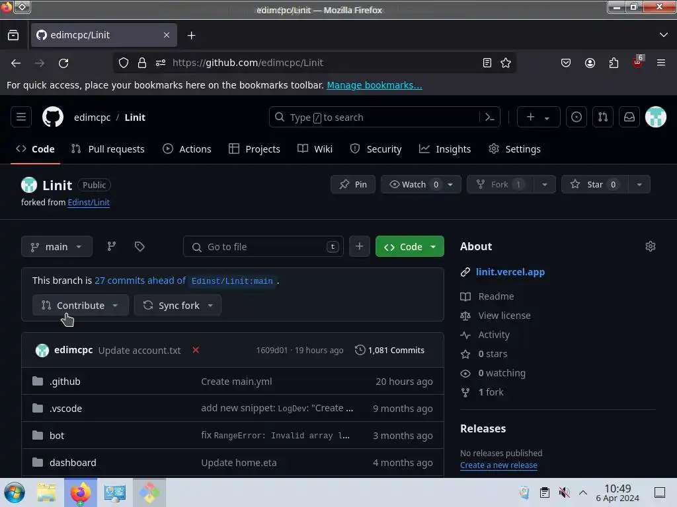Click the 27 commits ahead of link

[x=140, y=281]
